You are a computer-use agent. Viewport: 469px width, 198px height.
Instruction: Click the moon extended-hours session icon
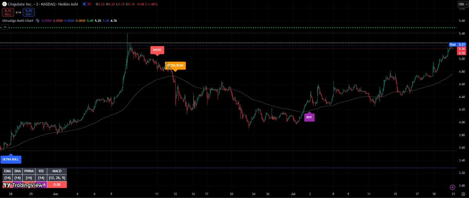84,4
